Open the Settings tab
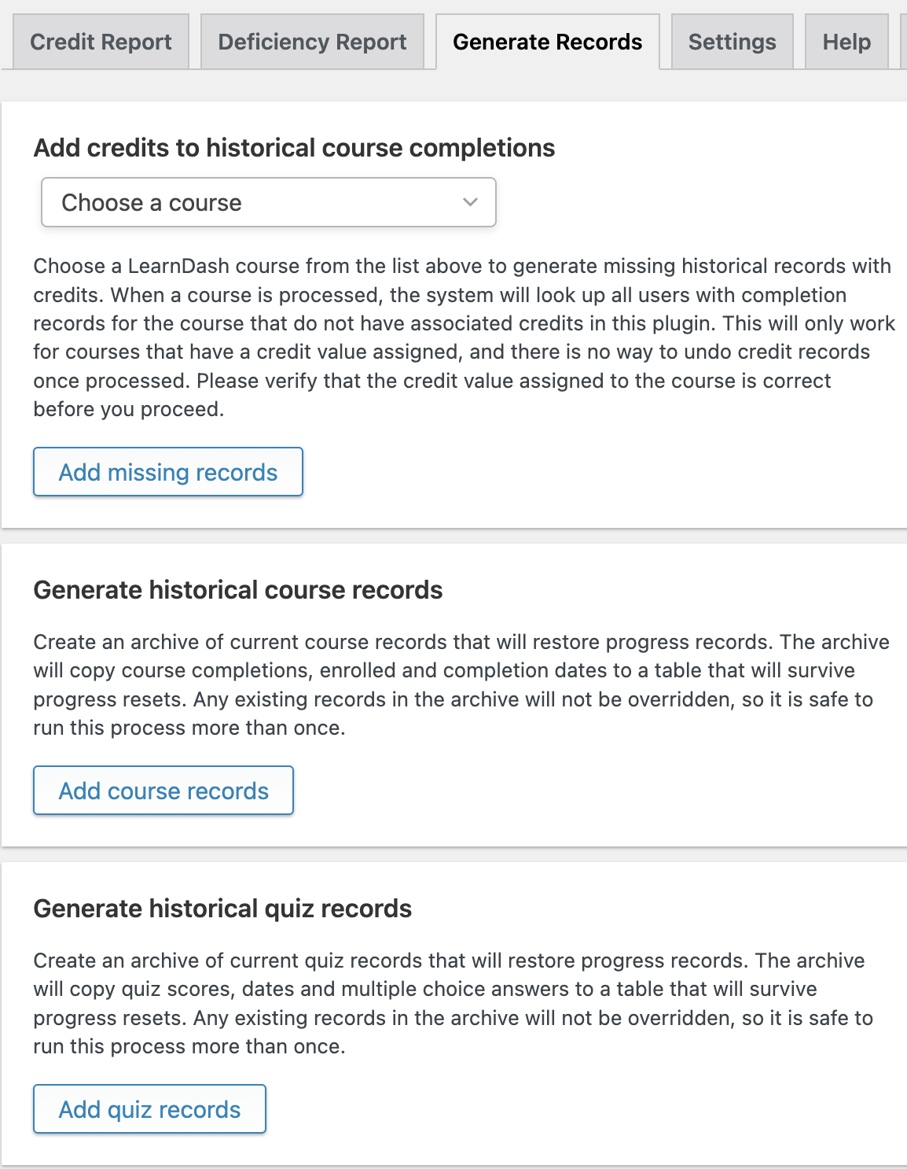The height and width of the screenshot is (1169, 907). point(732,42)
